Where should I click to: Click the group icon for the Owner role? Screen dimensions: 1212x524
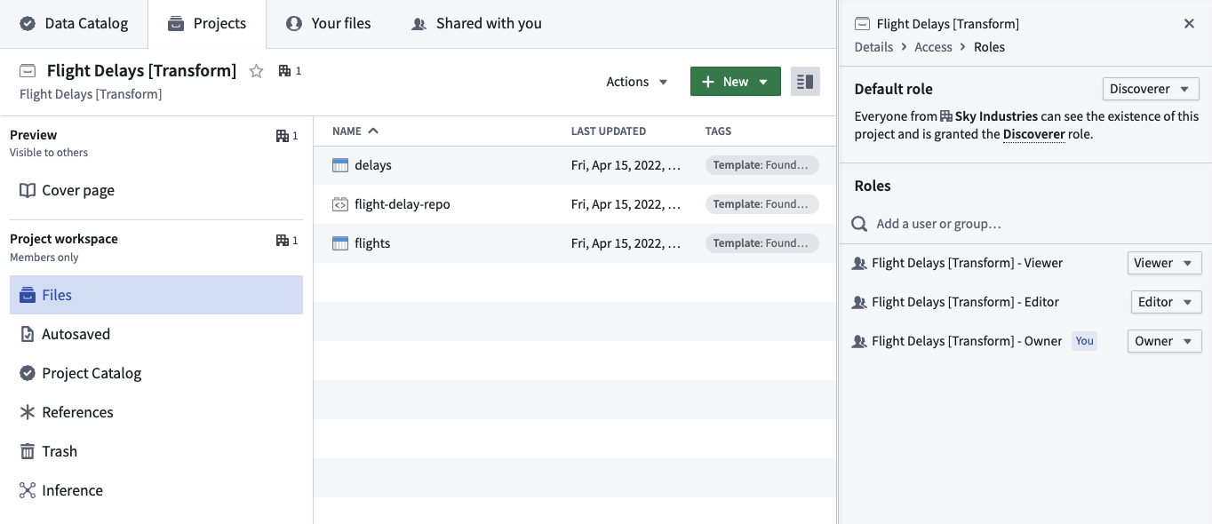pos(859,341)
